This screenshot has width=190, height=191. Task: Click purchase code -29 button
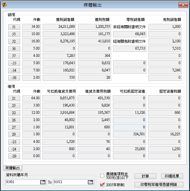(x=14, y=156)
